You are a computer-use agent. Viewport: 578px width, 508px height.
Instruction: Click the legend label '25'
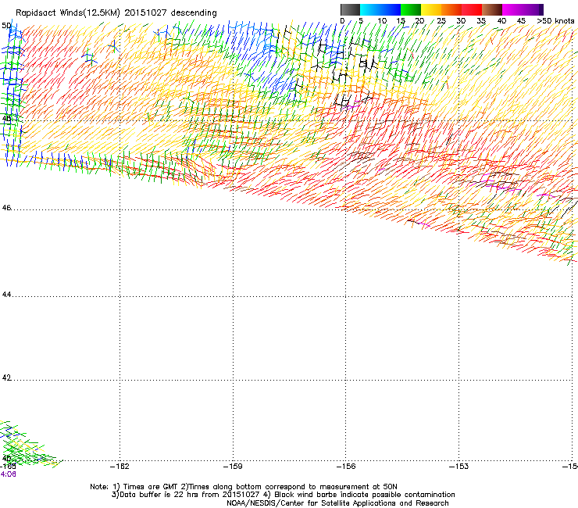[441, 20]
